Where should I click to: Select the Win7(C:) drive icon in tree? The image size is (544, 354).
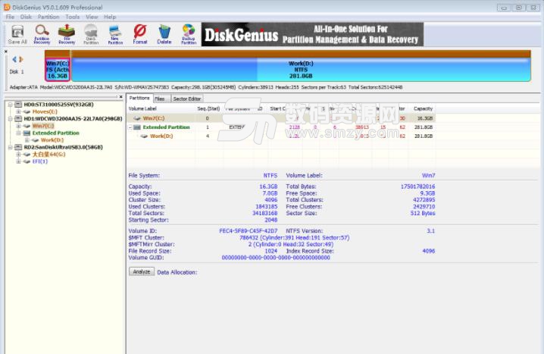coord(27,126)
